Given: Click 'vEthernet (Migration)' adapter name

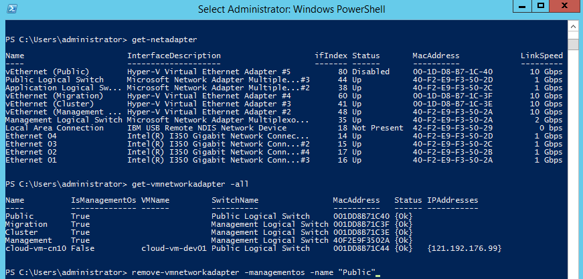Looking at the screenshot, I should (x=54, y=96).
